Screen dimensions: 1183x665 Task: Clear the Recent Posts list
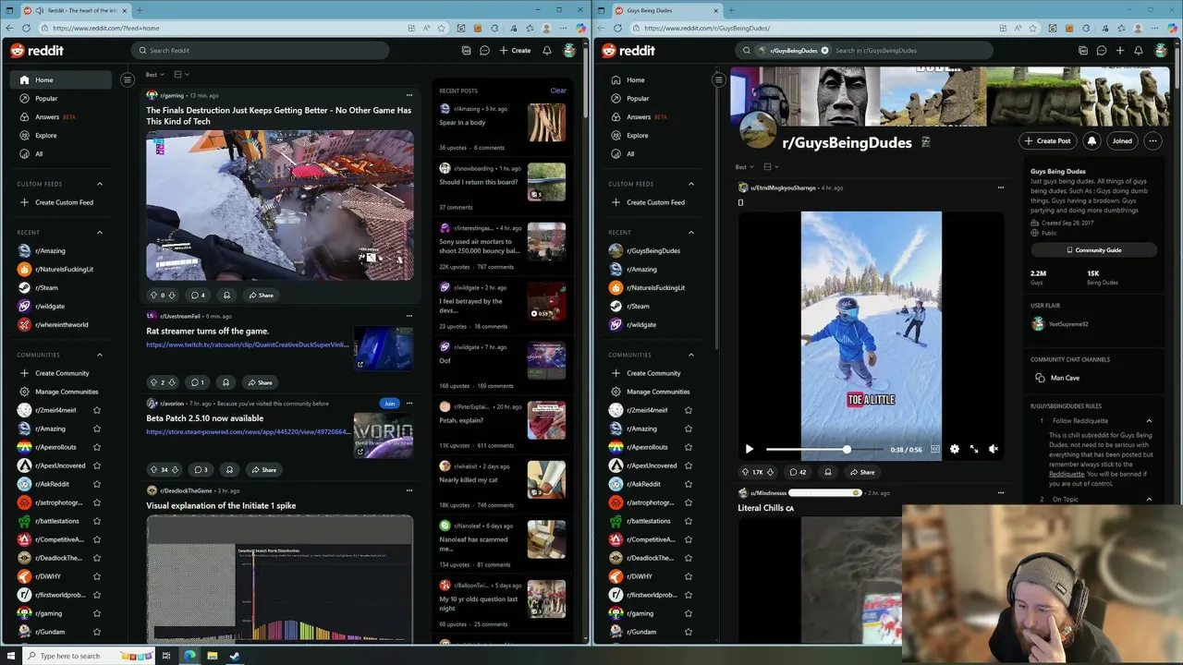tap(558, 91)
